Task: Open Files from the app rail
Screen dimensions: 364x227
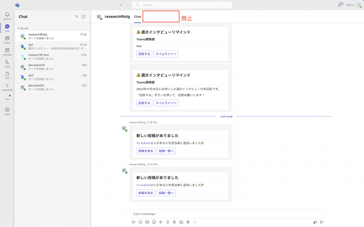Action: pos(7,76)
